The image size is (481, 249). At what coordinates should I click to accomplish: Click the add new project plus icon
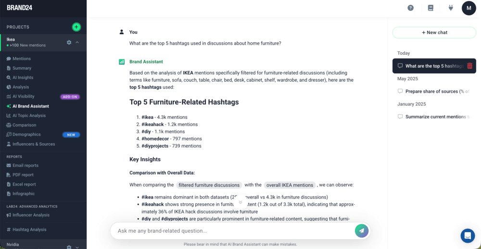[76, 27]
